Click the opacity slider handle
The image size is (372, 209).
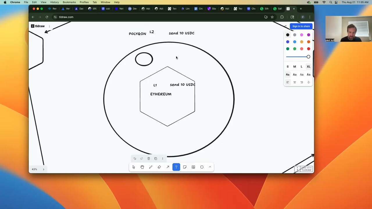pos(308,57)
